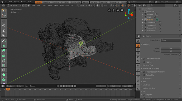This screenshot has width=182, height=101.
Task: Enable Motion Blur
Action: click(x=144, y=75)
